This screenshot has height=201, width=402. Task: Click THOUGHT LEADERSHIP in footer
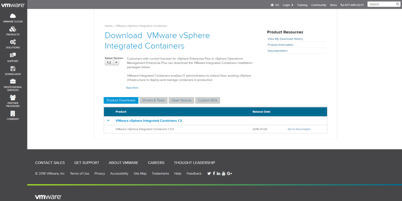[x=195, y=163]
